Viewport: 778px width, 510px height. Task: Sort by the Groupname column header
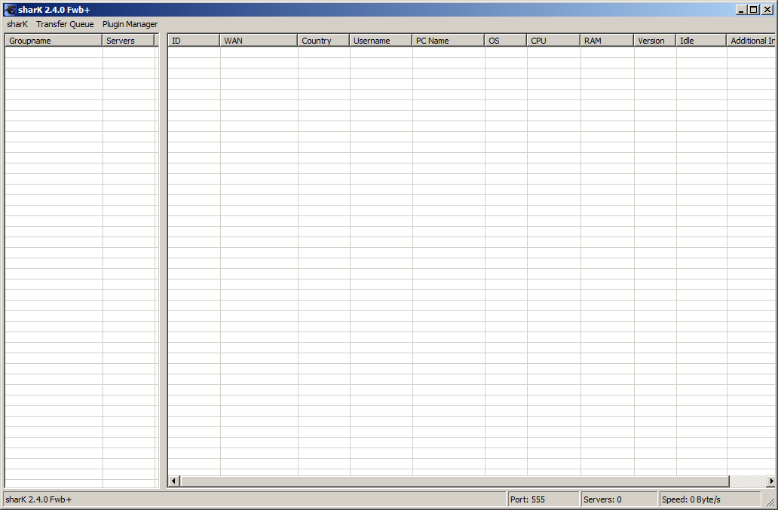pyautogui.click(x=54, y=41)
